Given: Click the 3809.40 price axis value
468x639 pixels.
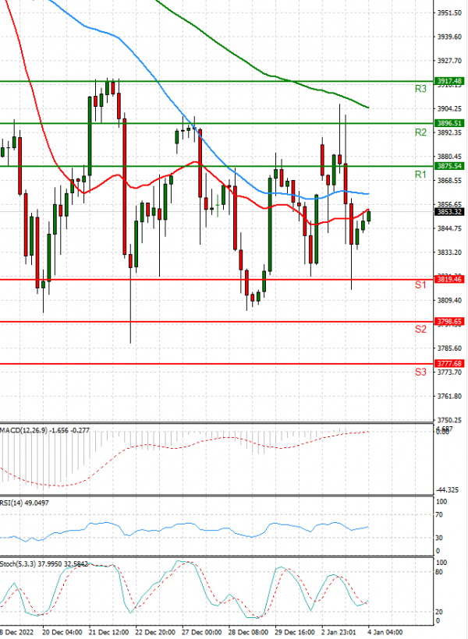Looking at the screenshot, I should (x=449, y=300).
